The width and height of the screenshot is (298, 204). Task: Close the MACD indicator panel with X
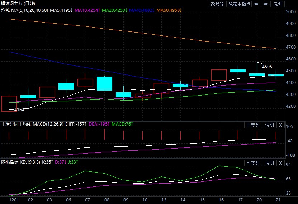pos(280,125)
